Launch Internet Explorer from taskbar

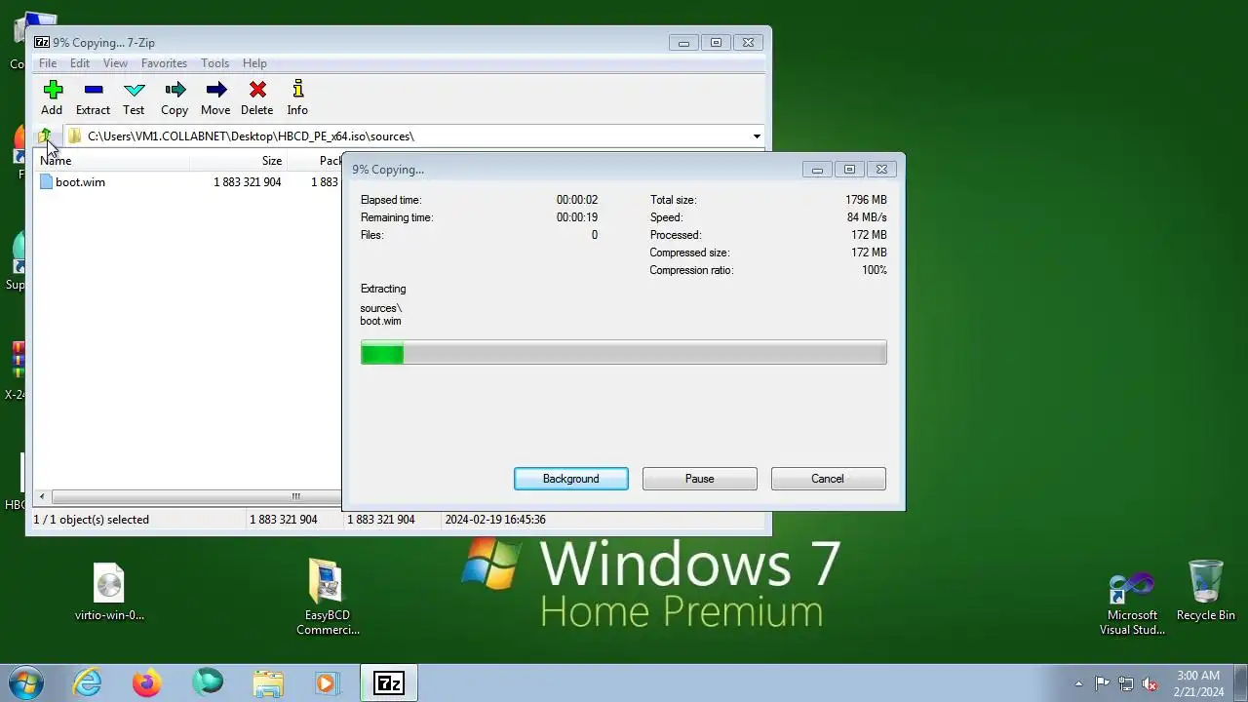88,682
